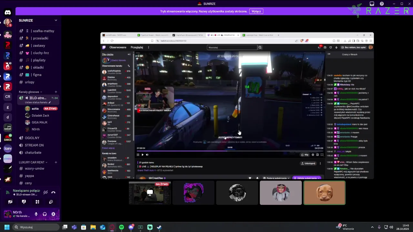Click the Windows taskbar search box
Screen dimensions: 413x232
tap(36, 227)
